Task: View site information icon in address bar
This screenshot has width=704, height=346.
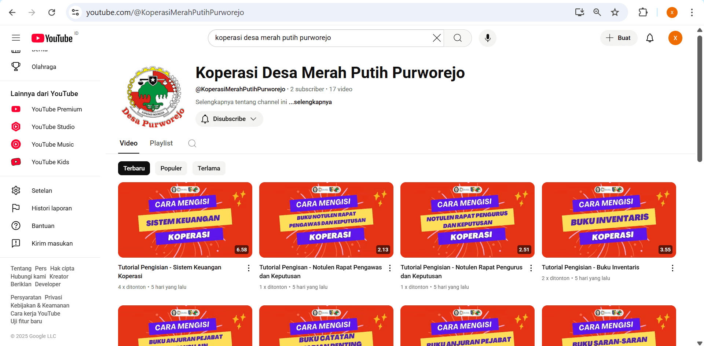Action: pyautogui.click(x=75, y=12)
